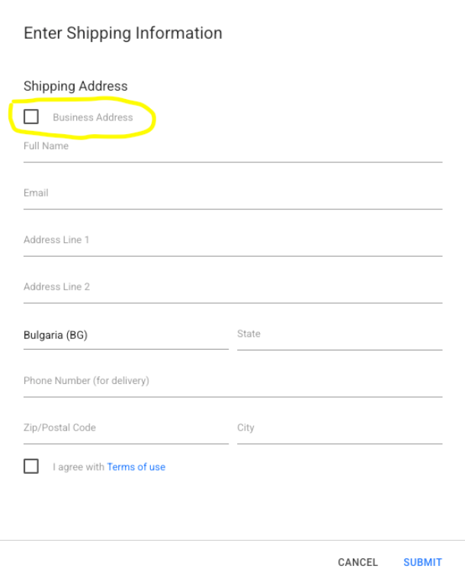Click the "I agree with" label text

click(79, 467)
